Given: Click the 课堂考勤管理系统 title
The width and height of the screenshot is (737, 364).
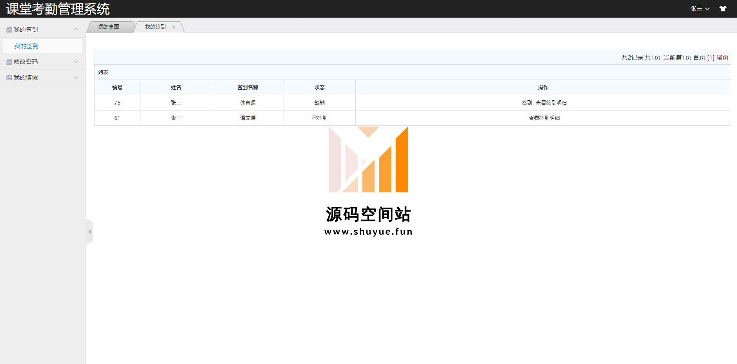Looking at the screenshot, I should coord(58,9).
